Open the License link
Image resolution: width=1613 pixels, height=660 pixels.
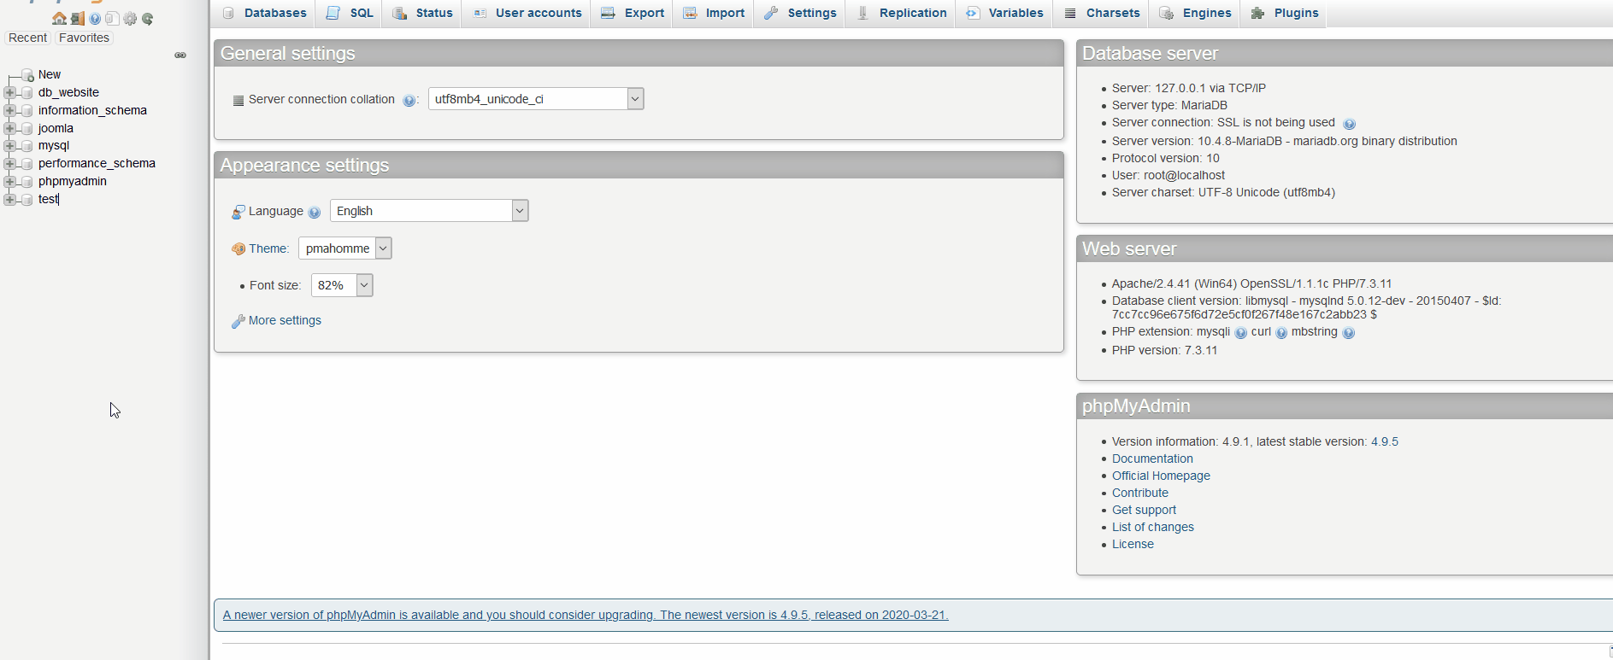1133,544
